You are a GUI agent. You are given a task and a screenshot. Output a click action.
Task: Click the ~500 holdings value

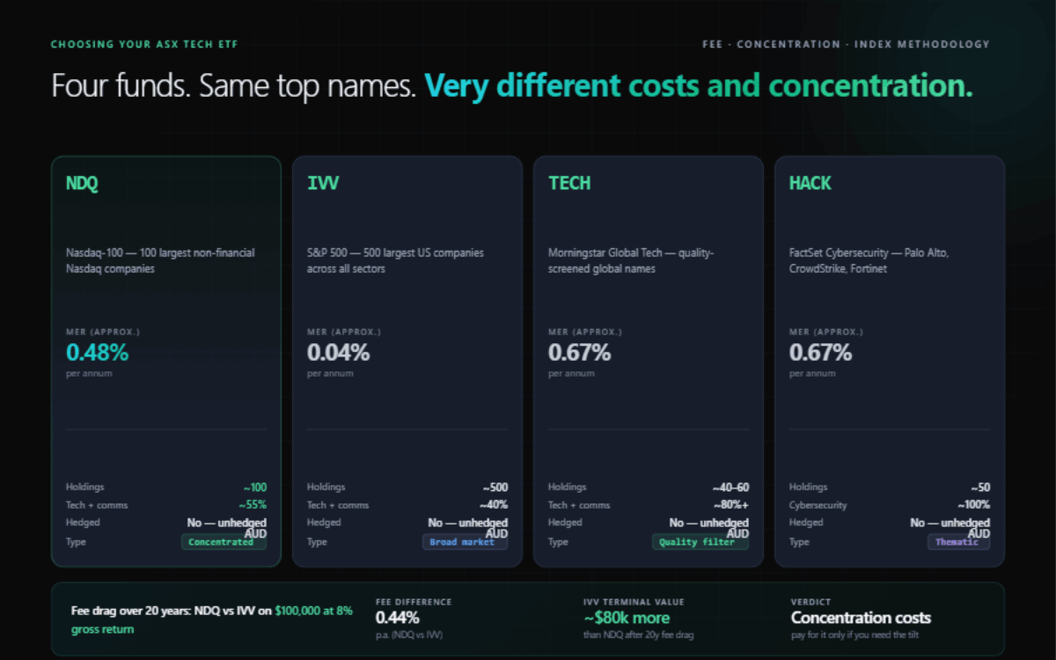pyautogui.click(x=495, y=488)
